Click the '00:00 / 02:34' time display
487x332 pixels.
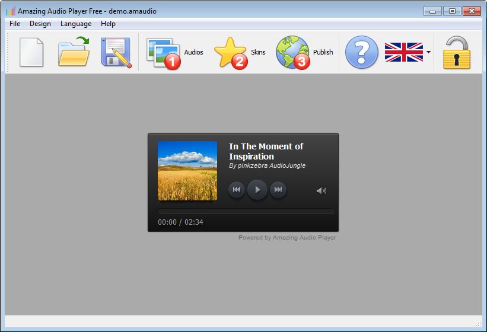coord(180,222)
